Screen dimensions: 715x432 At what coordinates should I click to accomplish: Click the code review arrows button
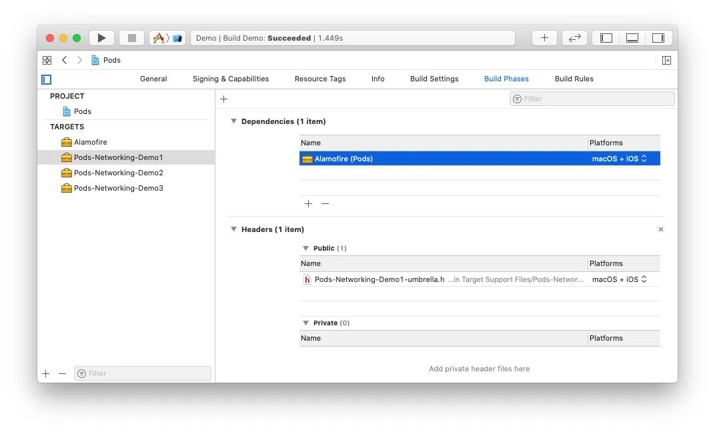pyautogui.click(x=574, y=38)
